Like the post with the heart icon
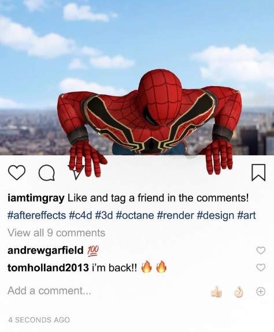Image resolution: width=274 pixels, height=332 pixels. tap(17, 173)
